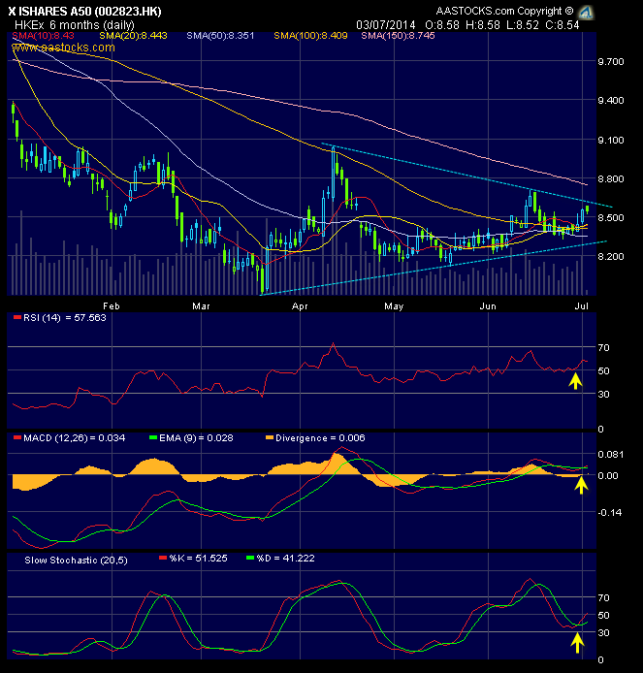Click the SMA(100):8.409 legend
Viewport: 643px width, 673px height.
click(310, 36)
